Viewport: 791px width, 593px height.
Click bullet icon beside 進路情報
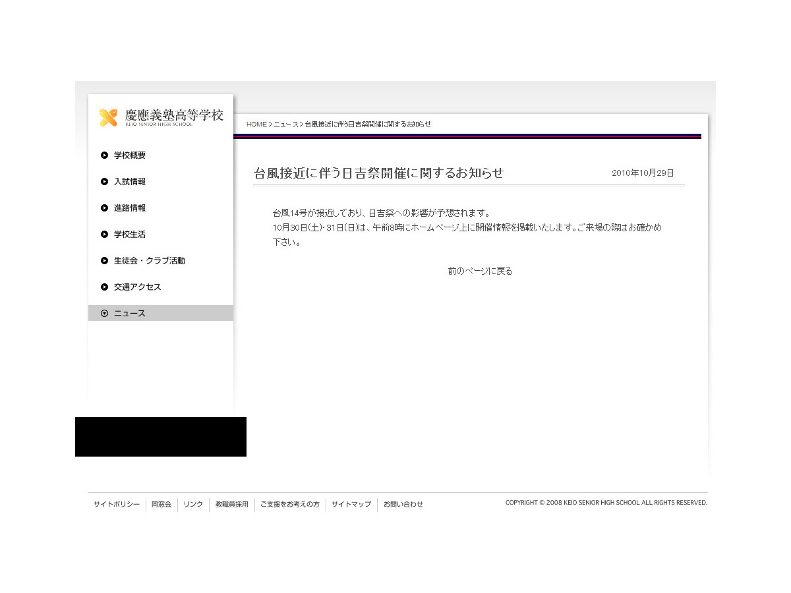(x=104, y=208)
